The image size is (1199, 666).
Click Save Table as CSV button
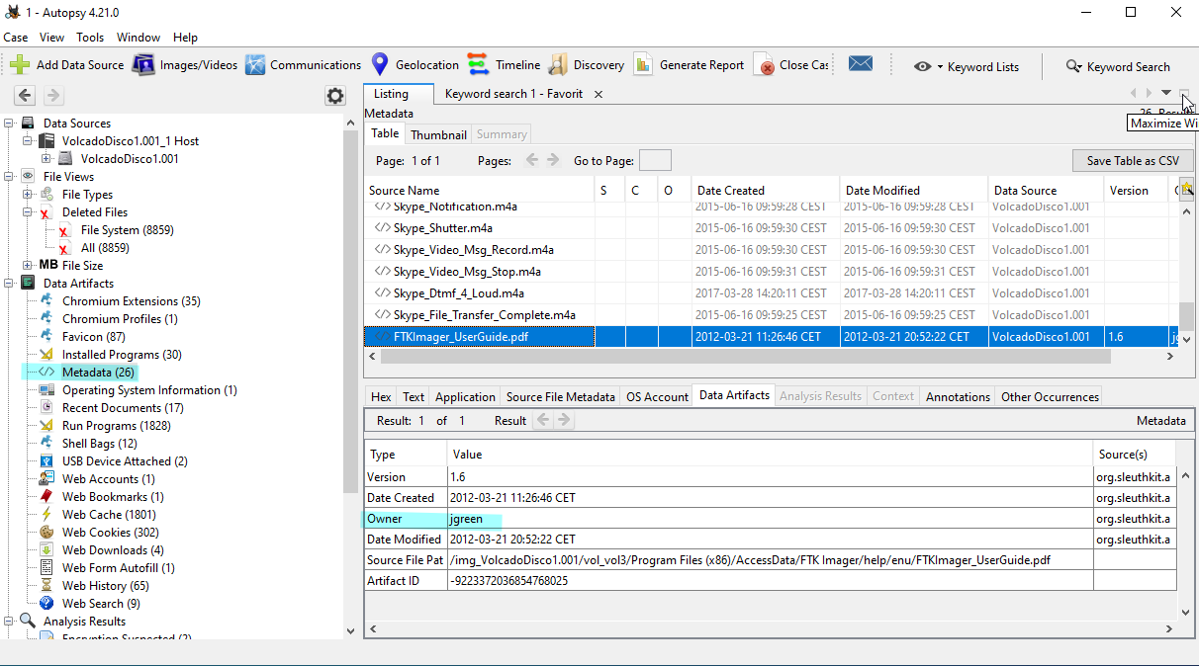1132,161
